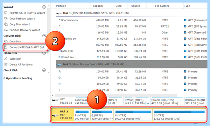Select the GPT 931.51 GB disk map label
Image resolution: width=210 pixels, height=126 pixels.
pyautogui.click(x=62, y=101)
